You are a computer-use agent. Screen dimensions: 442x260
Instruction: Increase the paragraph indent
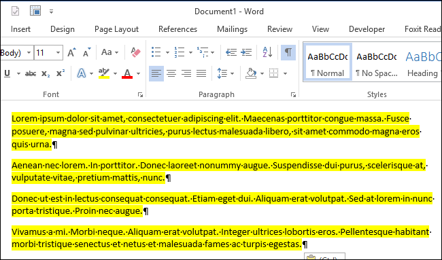pyautogui.click(x=246, y=52)
